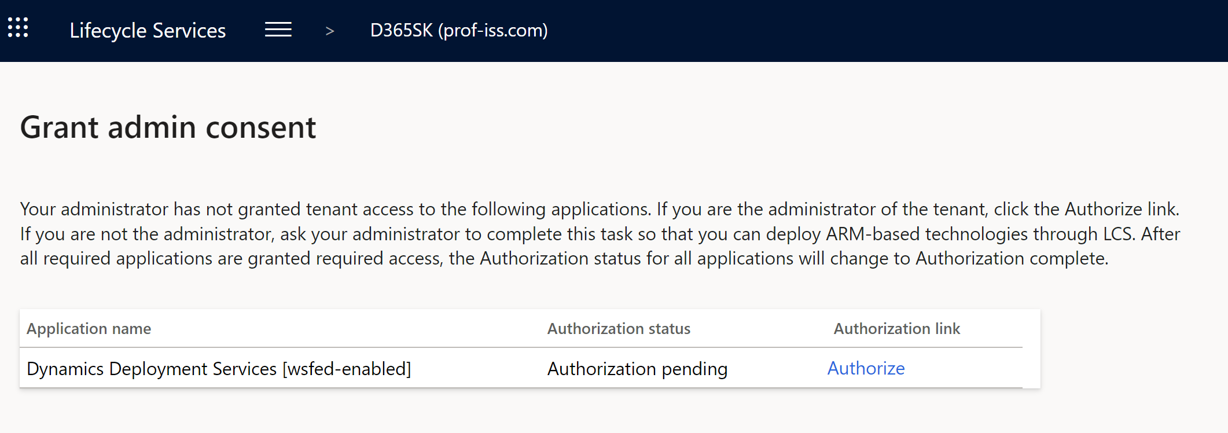Select Dynamics Deployment Services application name
This screenshot has height=433, width=1228.
tap(219, 368)
